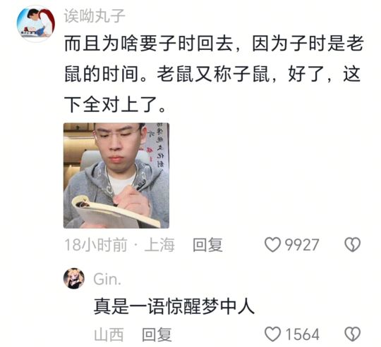This screenshot has width=381, height=347.
Task: Click the 1564 like count
Action: pyautogui.click(x=302, y=334)
